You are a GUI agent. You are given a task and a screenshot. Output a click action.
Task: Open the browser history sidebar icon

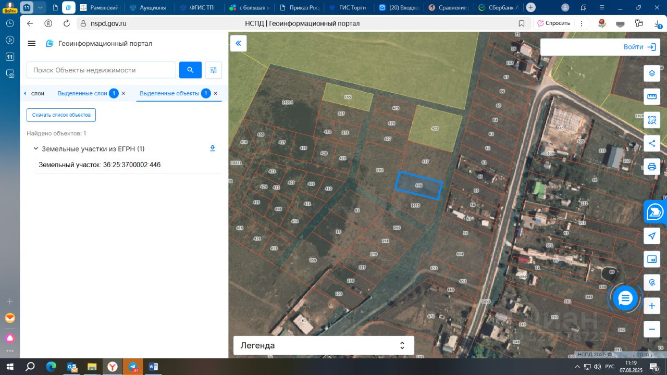[x=9, y=23]
